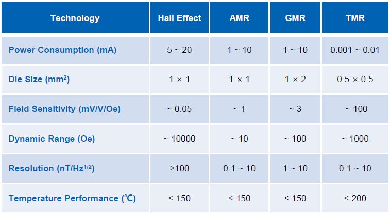The height and width of the screenshot is (215, 390).
Task: Click the 5 ~ 20 power consumption cell
Action: 179,50
